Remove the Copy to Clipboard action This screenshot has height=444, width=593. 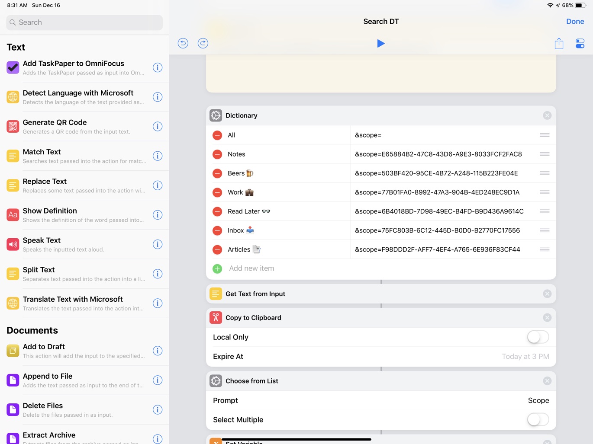point(547,318)
